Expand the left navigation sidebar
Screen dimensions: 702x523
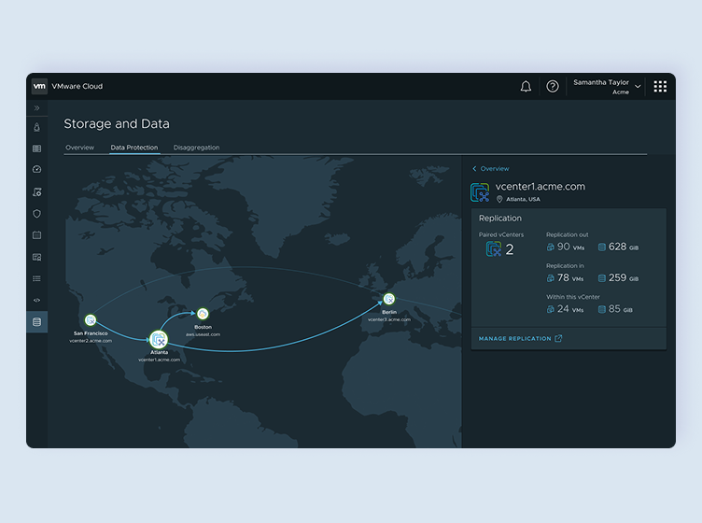pyautogui.click(x=36, y=108)
